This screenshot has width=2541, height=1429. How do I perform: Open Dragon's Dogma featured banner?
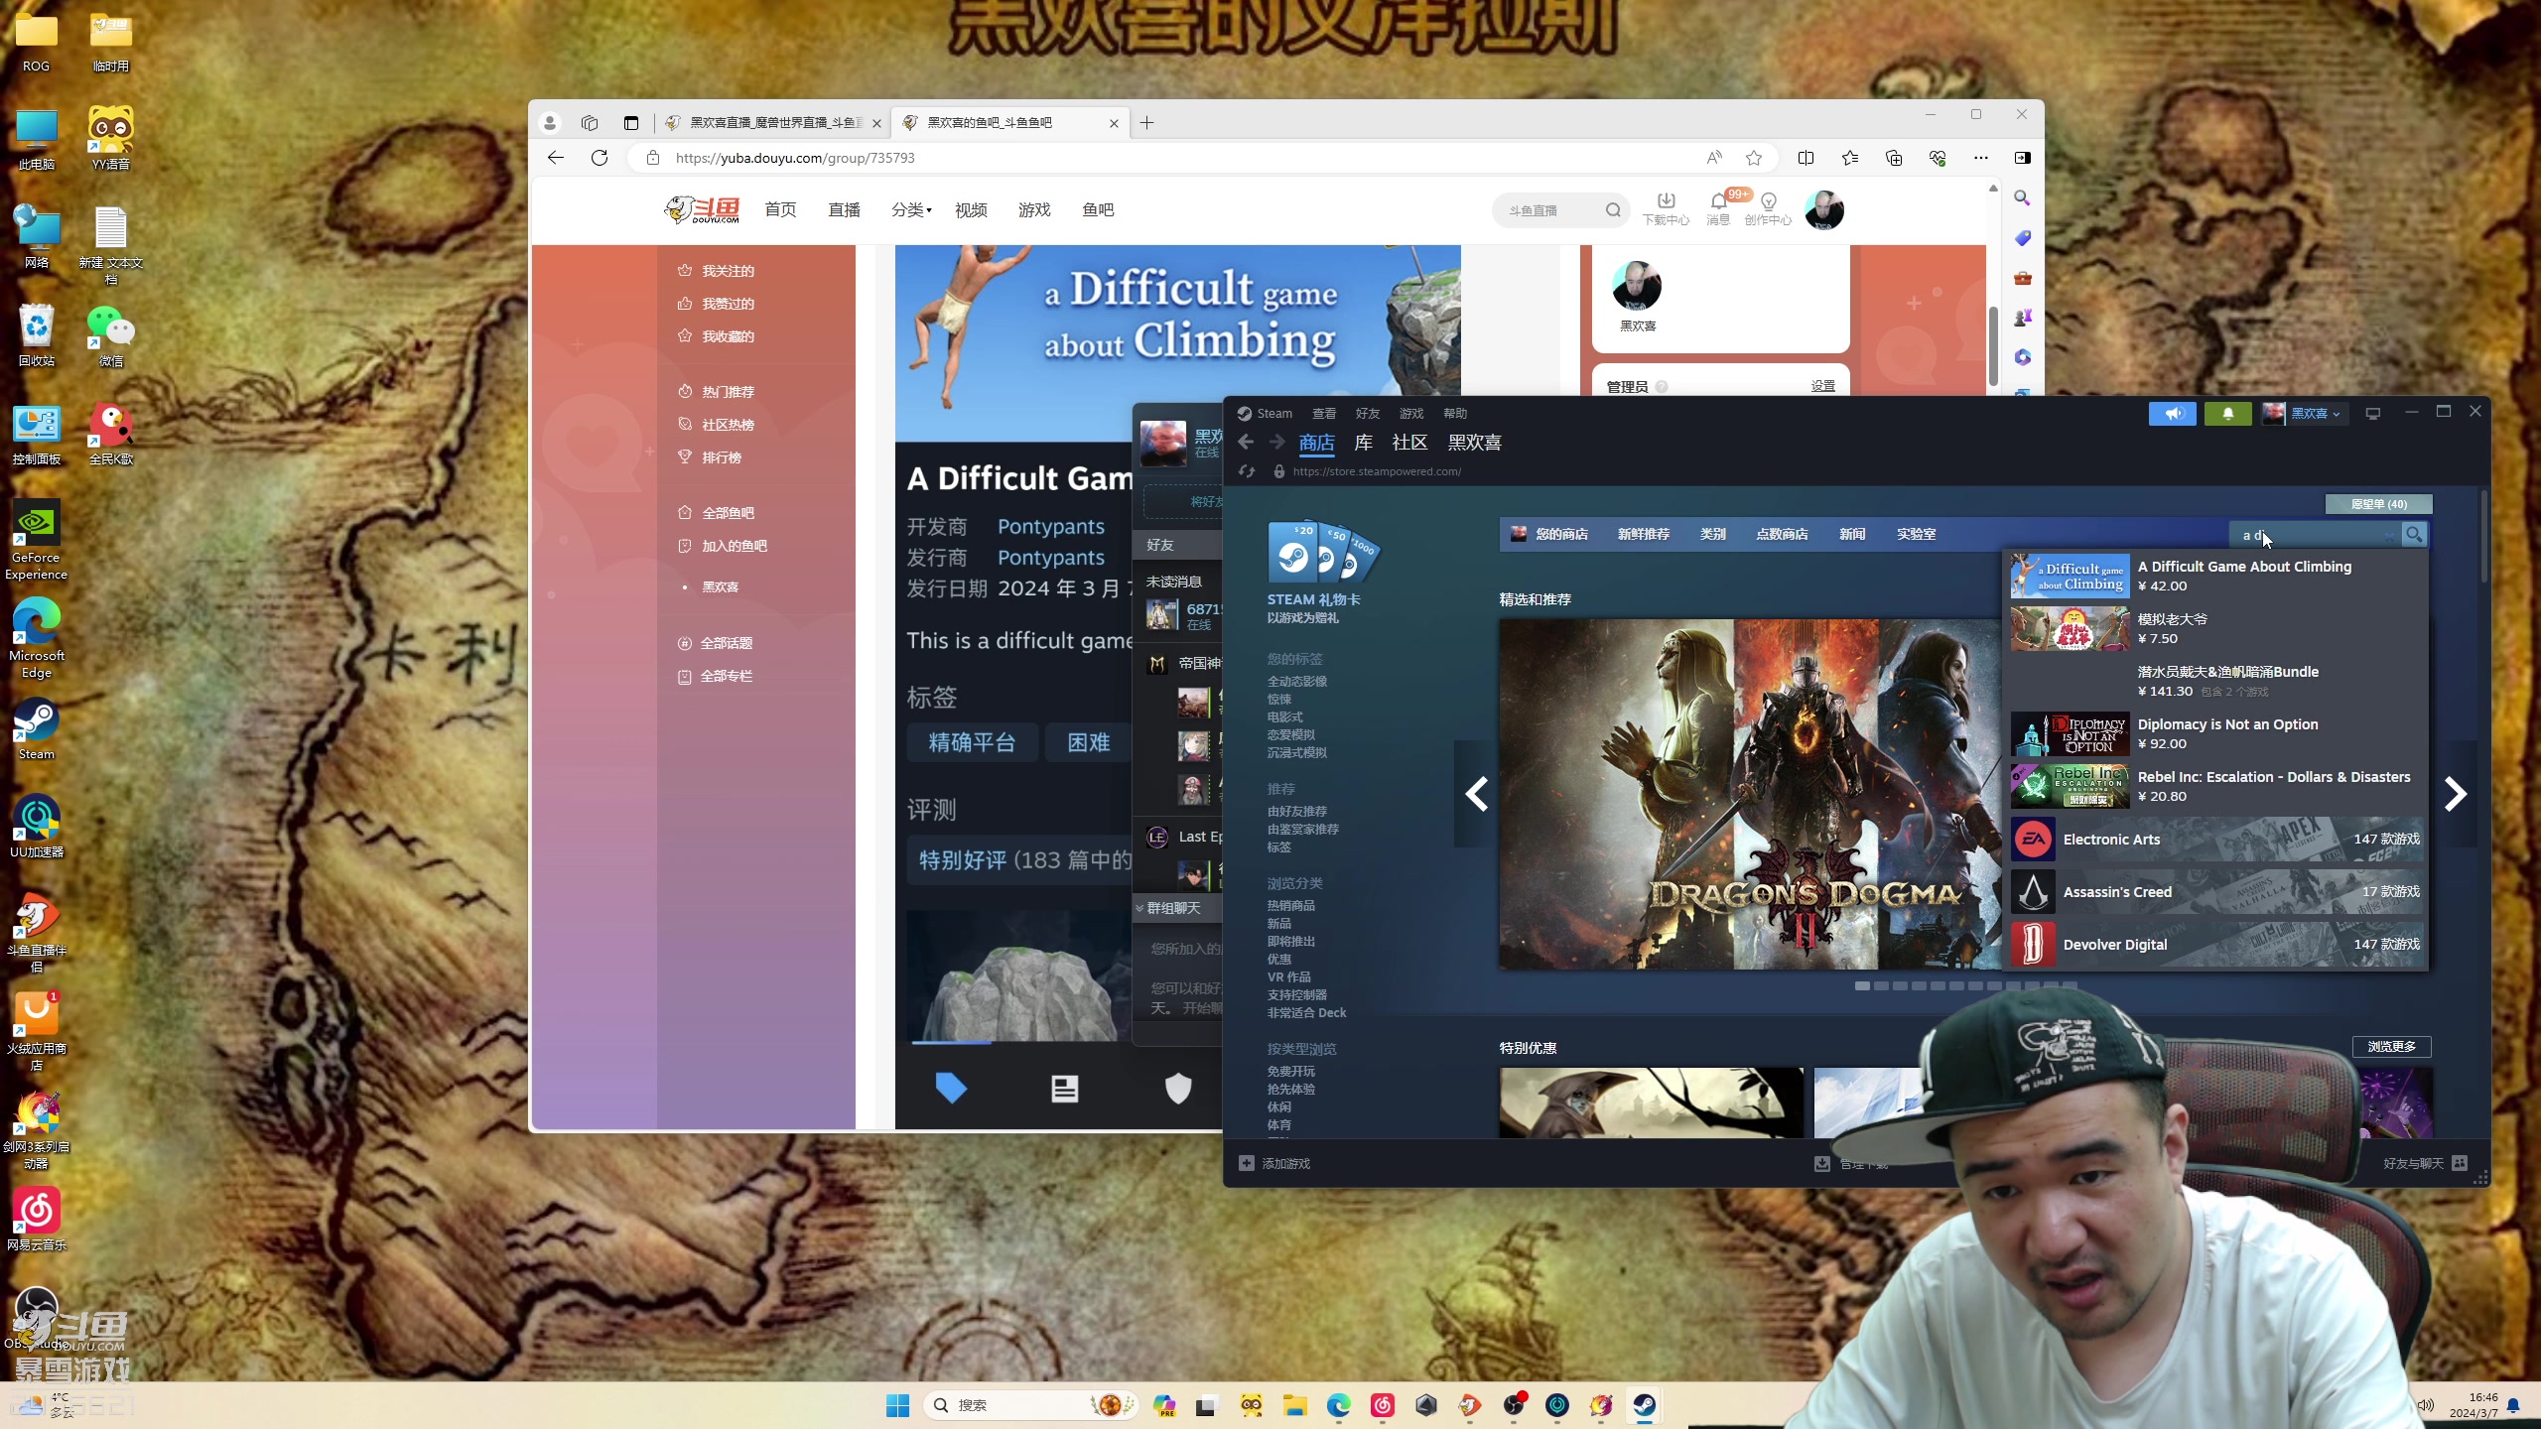click(x=1750, y=794)
